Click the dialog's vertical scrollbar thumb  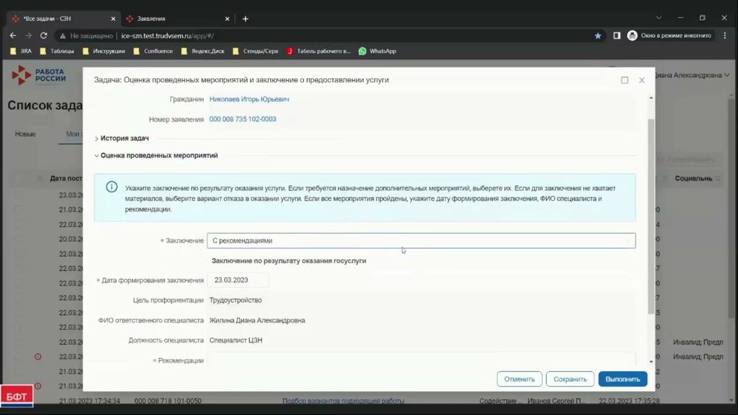652,216
